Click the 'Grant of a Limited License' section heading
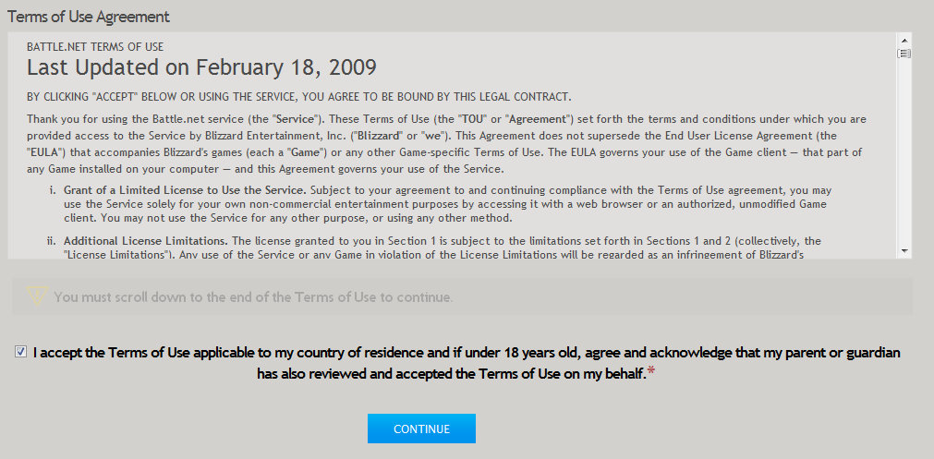The height and width of the screenshot is (459, 934). click(x=185, y=190)
